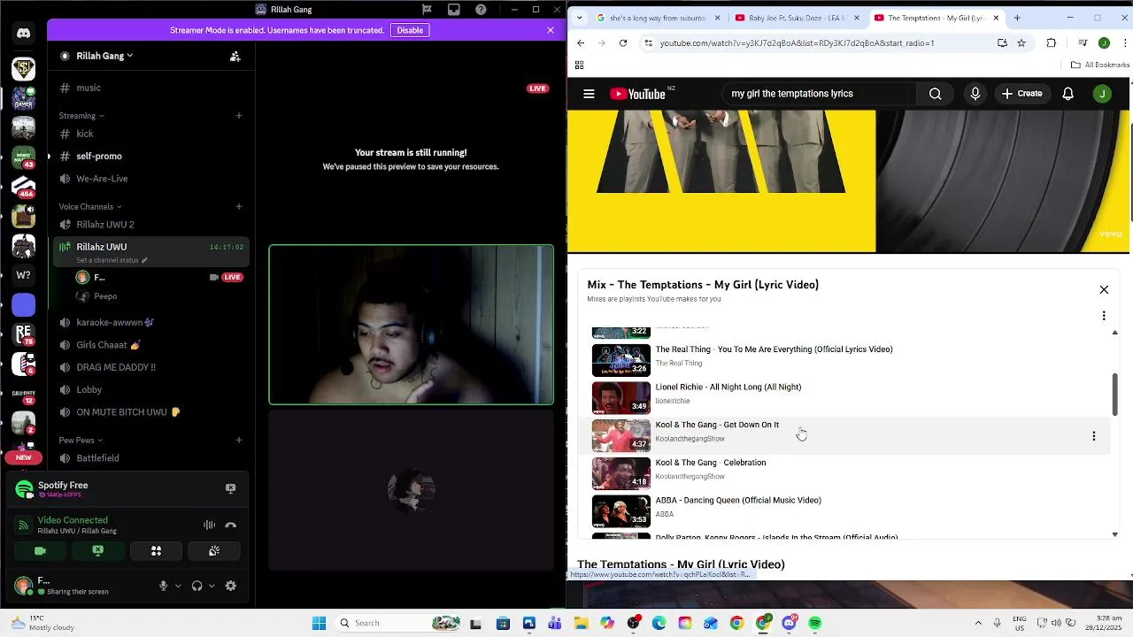Collapse the Pew Pews category
The width and height of the screenshot is (1133, 637).
[x=81, y=441]
